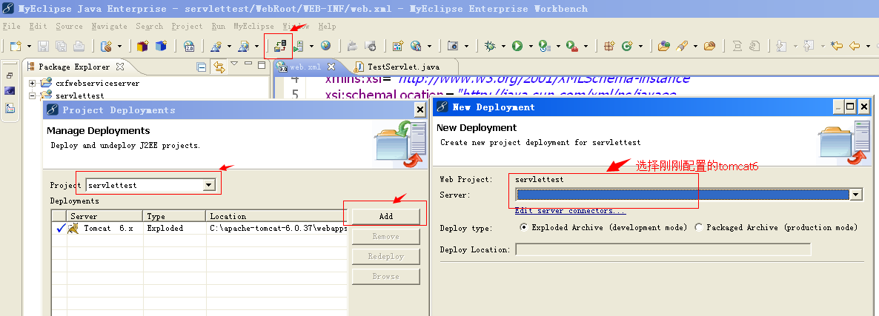Viewport: 879px width, 316px height.
Task: Open the Search menu
Action: pos(149,27)
